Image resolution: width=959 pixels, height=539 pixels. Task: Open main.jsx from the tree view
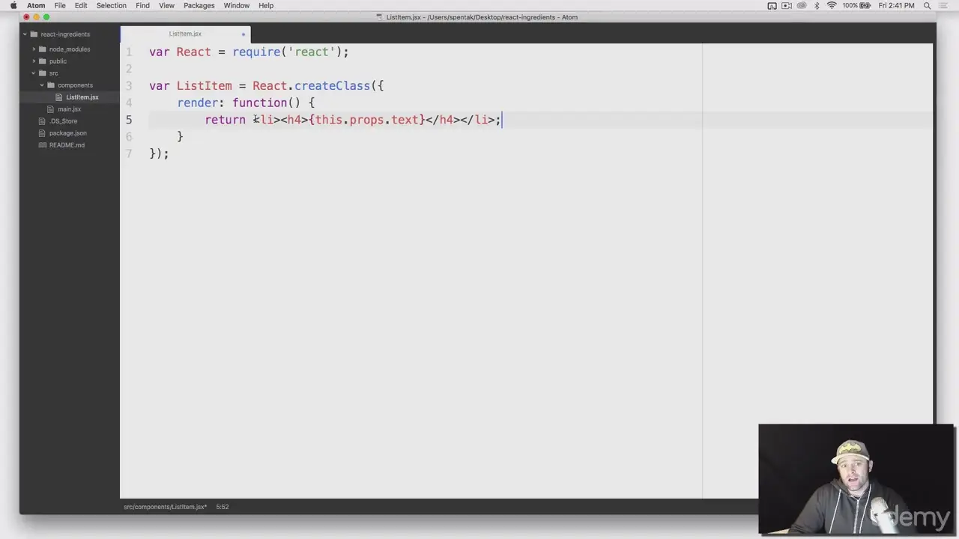point(69,109)
